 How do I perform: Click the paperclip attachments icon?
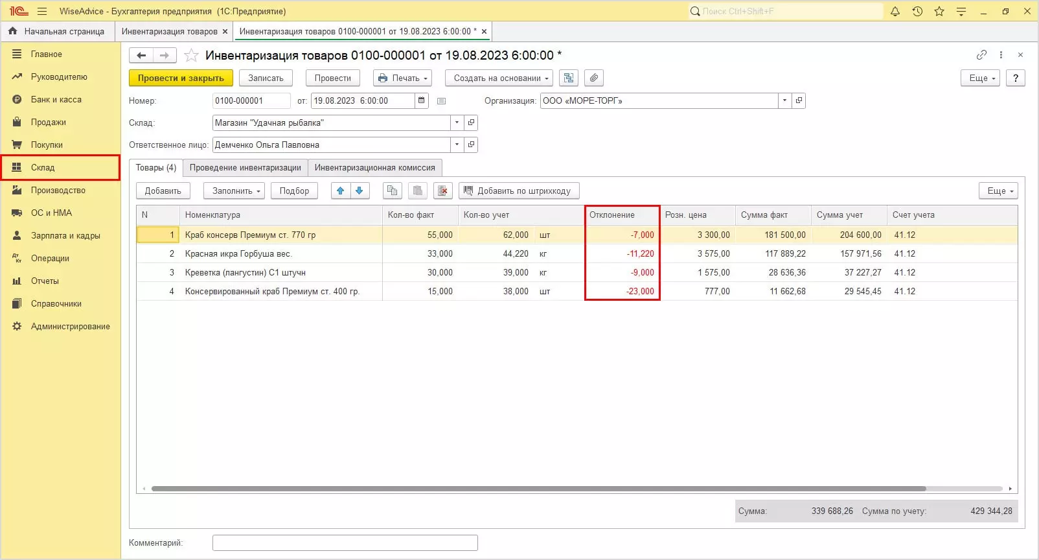point(594,78)
